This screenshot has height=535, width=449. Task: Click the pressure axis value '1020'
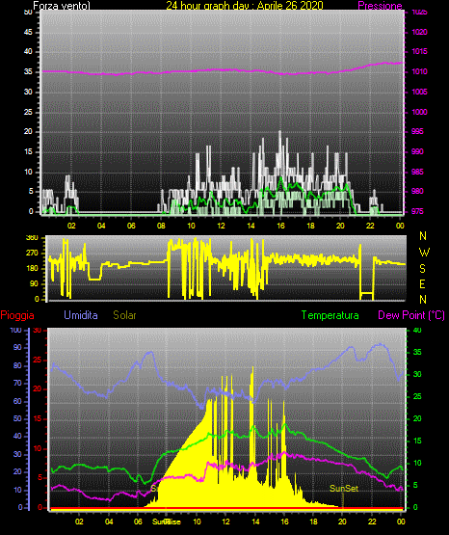click(419, 32)
